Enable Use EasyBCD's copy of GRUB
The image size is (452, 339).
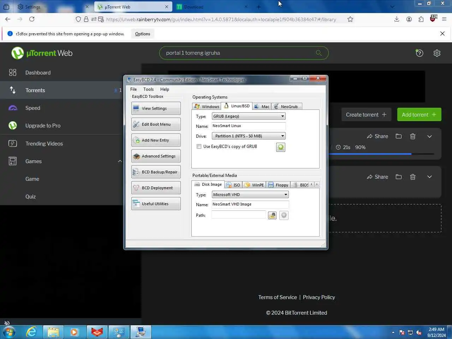[x=199, y=147]
